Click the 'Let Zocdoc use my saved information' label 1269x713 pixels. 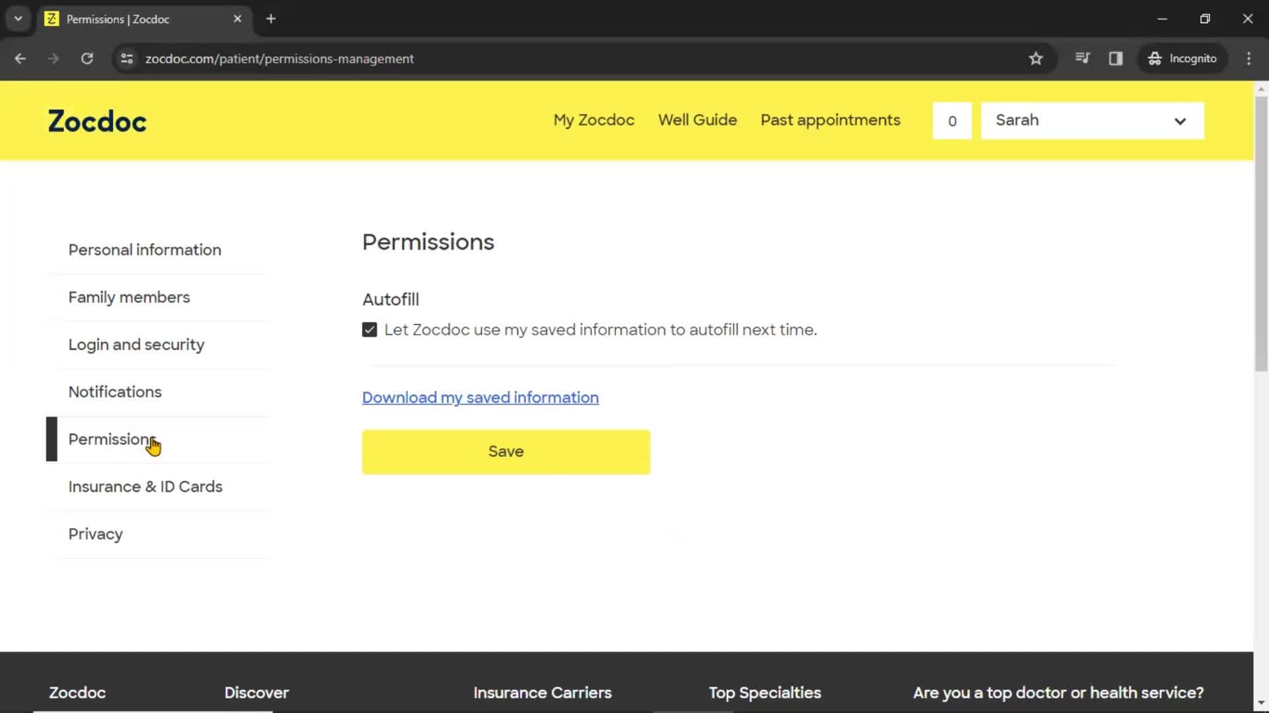coord(601,330)
